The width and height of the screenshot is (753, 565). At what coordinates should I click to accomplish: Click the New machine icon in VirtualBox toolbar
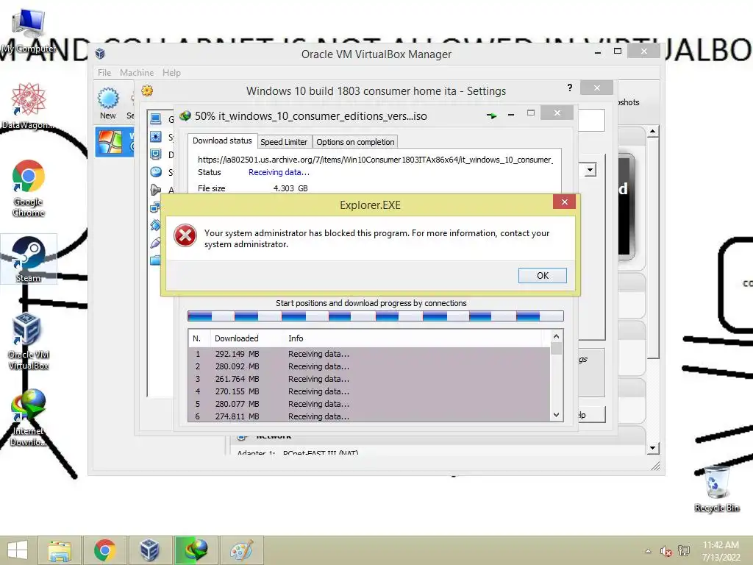(x=108, y=103)
